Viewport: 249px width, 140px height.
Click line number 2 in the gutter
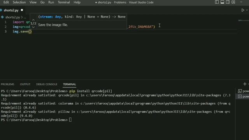5,27
